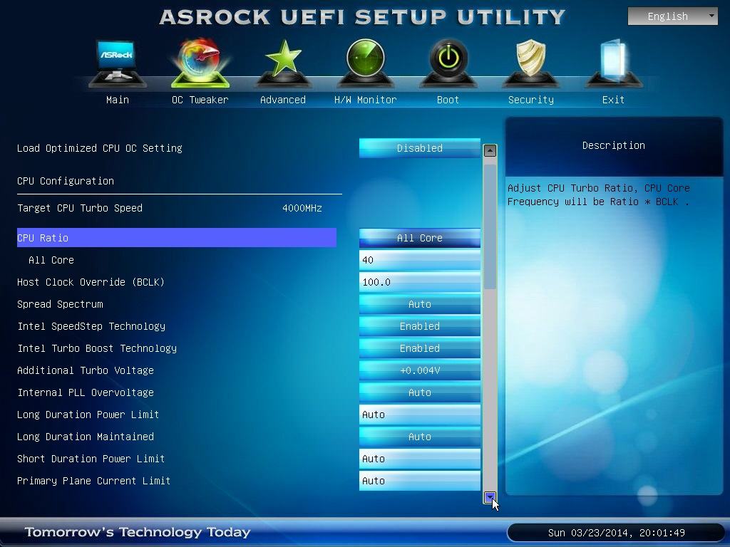The height and width of the screenshot is (547, 730).
Task: Click the CPU Configuration section heading
Action: point(66,181)
